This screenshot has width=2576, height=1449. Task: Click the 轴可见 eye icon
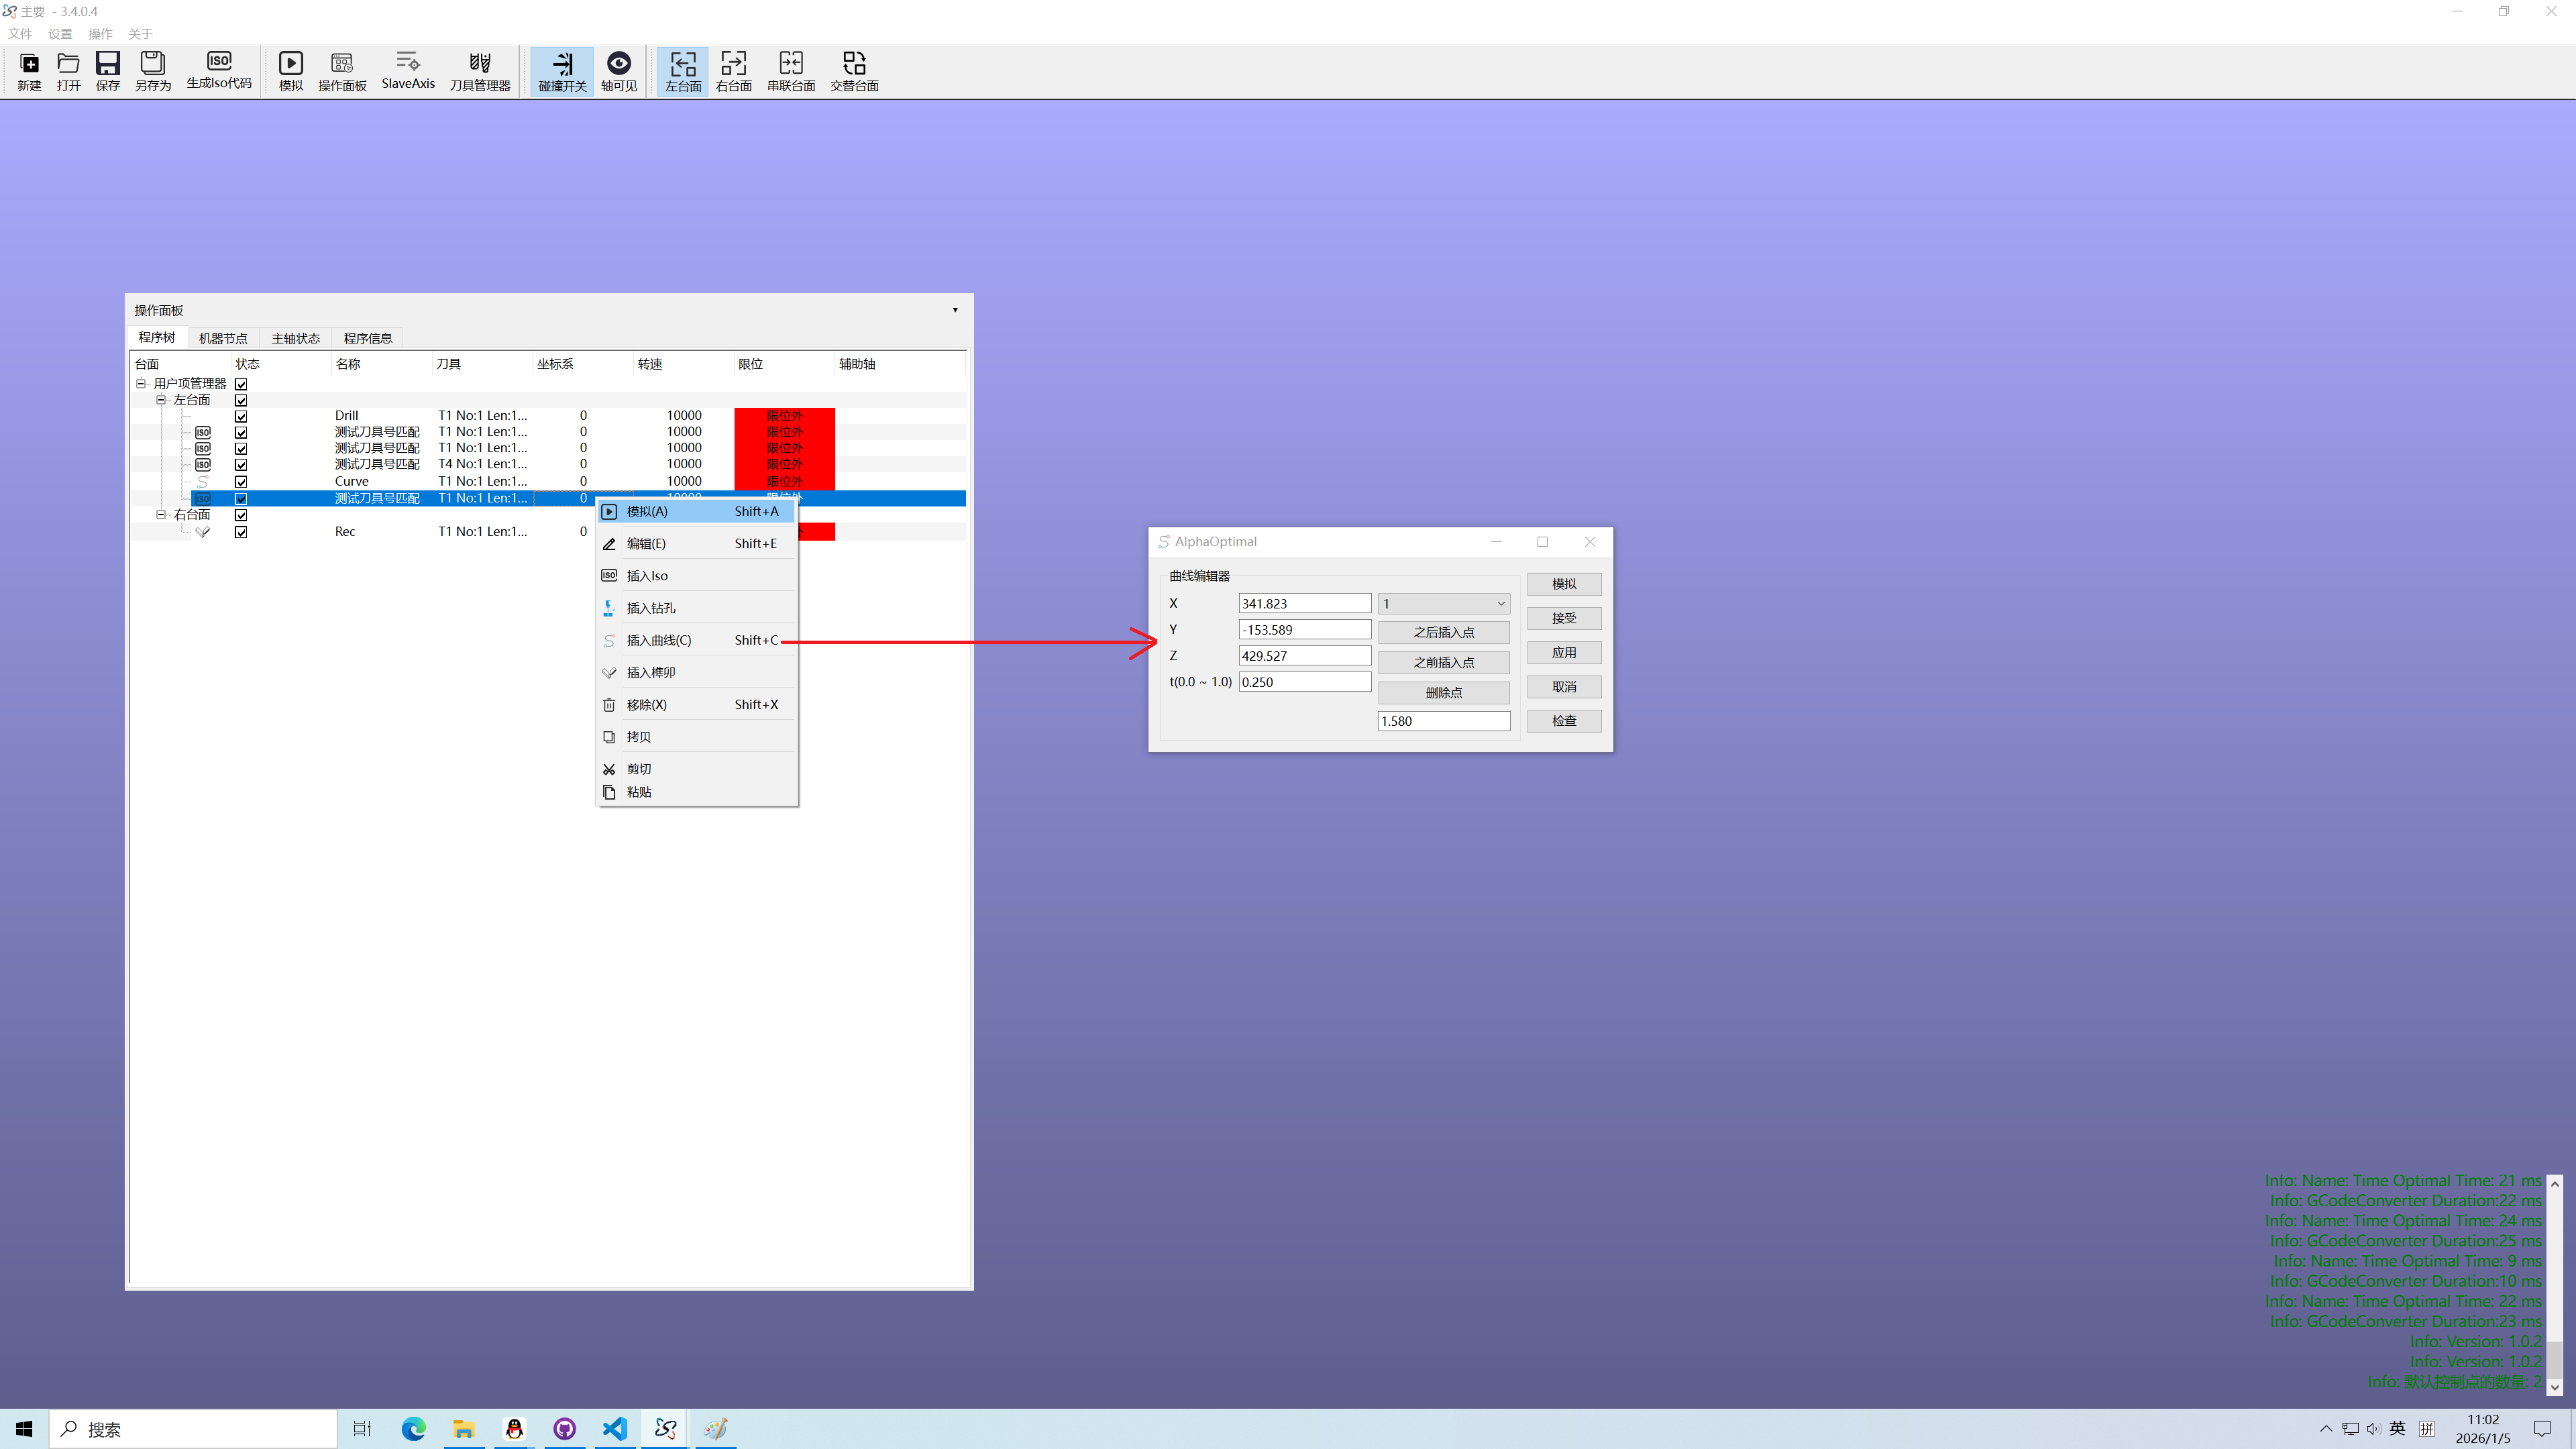(619, 63)
